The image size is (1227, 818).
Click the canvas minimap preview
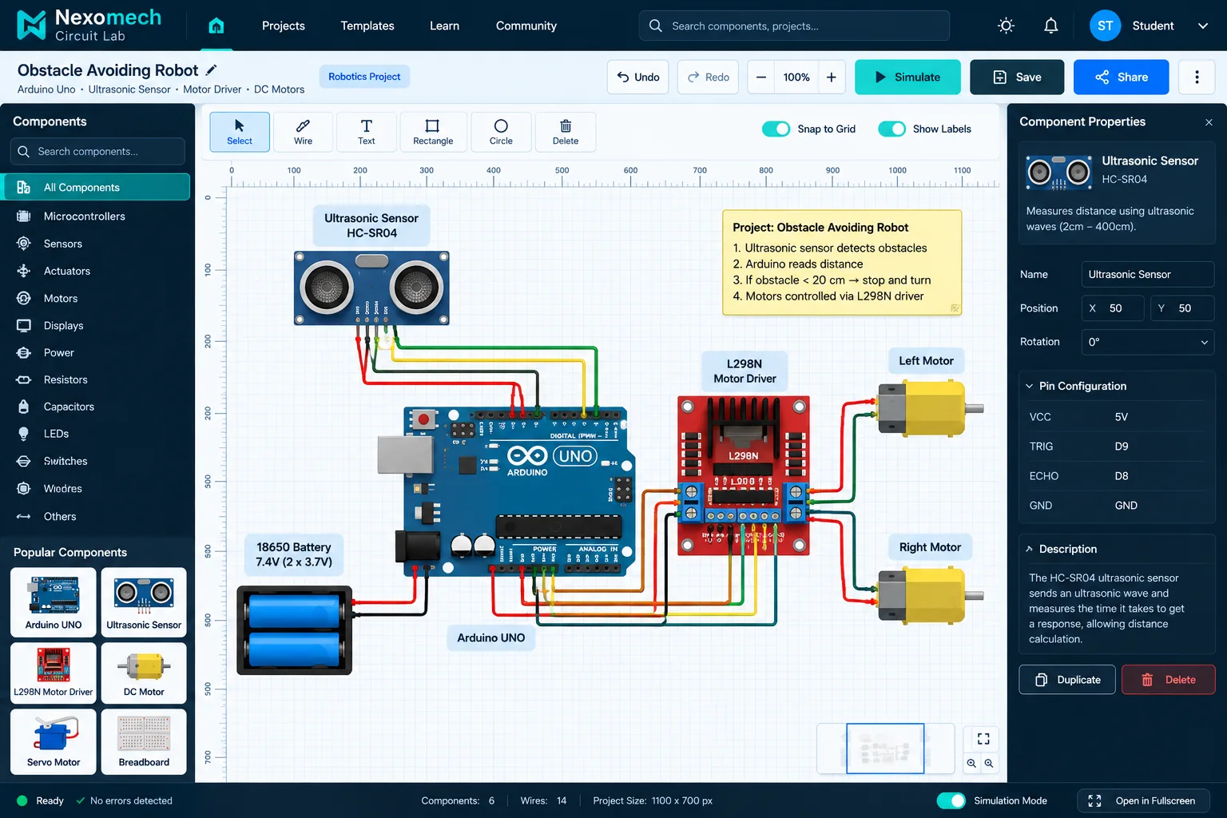[x=885, y=749]
